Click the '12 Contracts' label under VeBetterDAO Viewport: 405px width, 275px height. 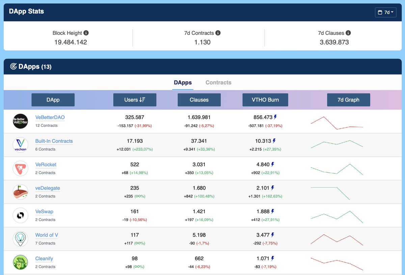(47, 126)
